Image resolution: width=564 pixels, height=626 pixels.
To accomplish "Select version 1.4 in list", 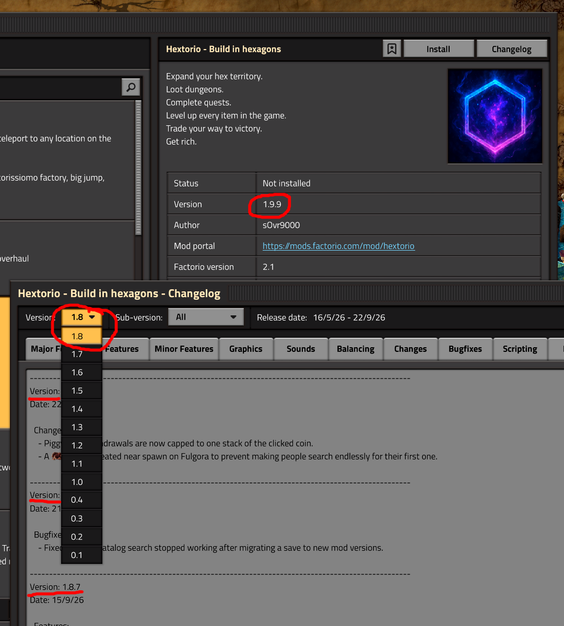I will [x=82, y=409].
